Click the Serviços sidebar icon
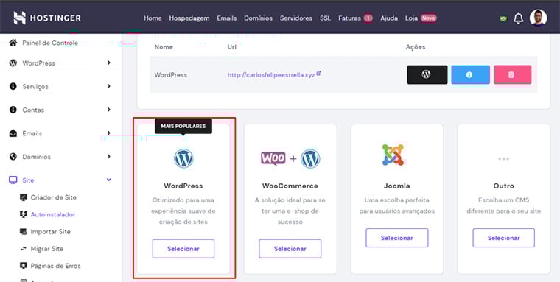Viewport: 560px width, 282px height. tap(13, 86)
